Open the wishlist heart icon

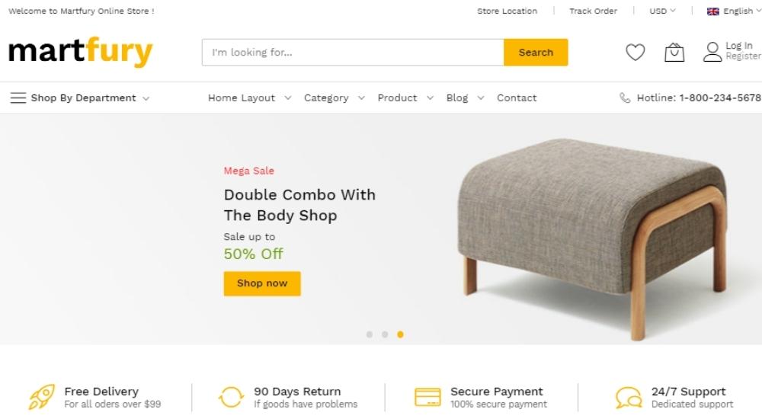point(635,53)
